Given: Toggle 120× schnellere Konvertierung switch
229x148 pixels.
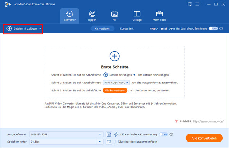Looking at the screenshot, I should (163, 134).
